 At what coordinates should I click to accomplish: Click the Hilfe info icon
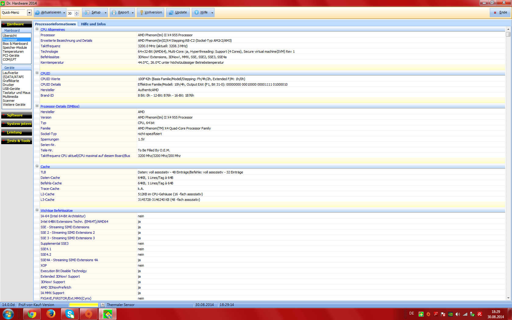tap(197, 12)
